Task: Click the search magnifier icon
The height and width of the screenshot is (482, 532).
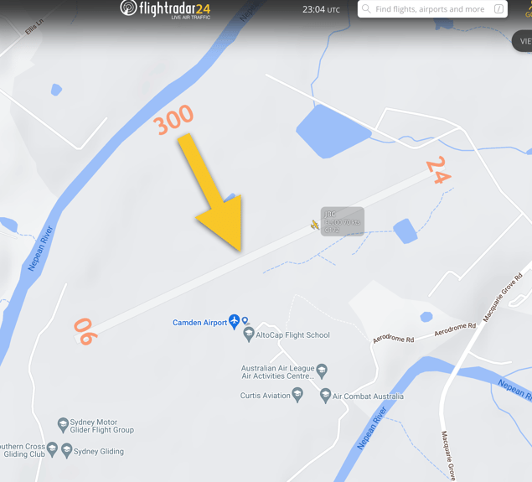Action: [366, 9]
